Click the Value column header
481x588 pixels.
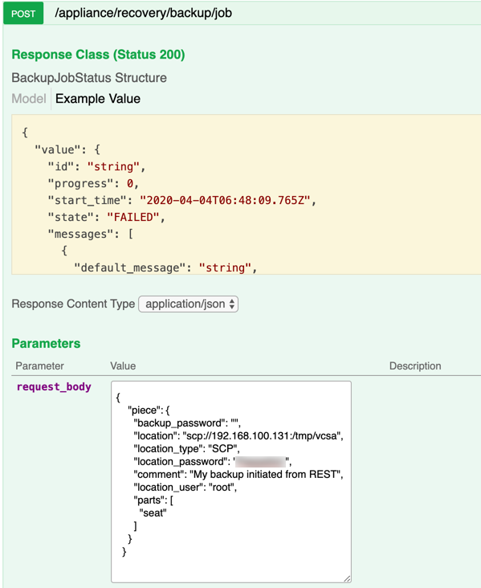[123, 366]
